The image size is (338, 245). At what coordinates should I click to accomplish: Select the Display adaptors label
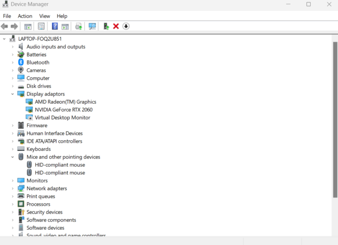[45, 94]
